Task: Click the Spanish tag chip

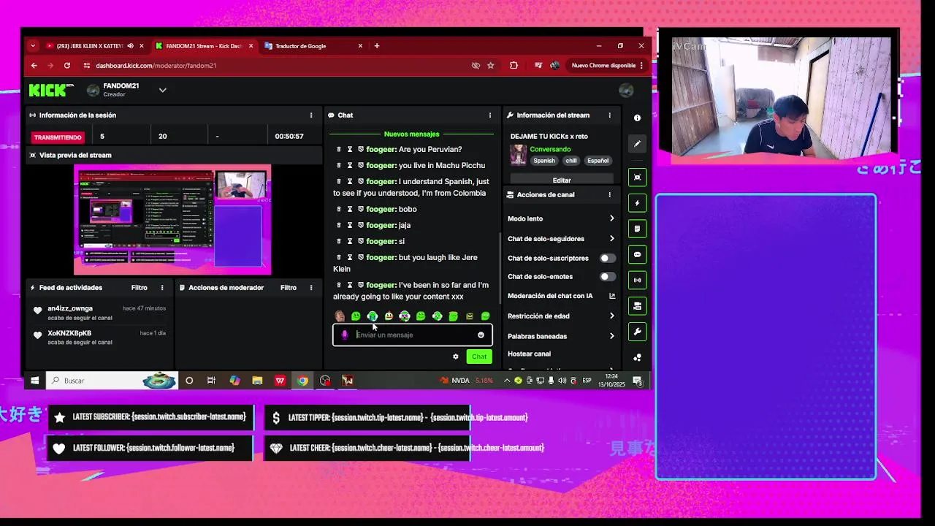Action: pyautogui.click(x=543, y=161)
